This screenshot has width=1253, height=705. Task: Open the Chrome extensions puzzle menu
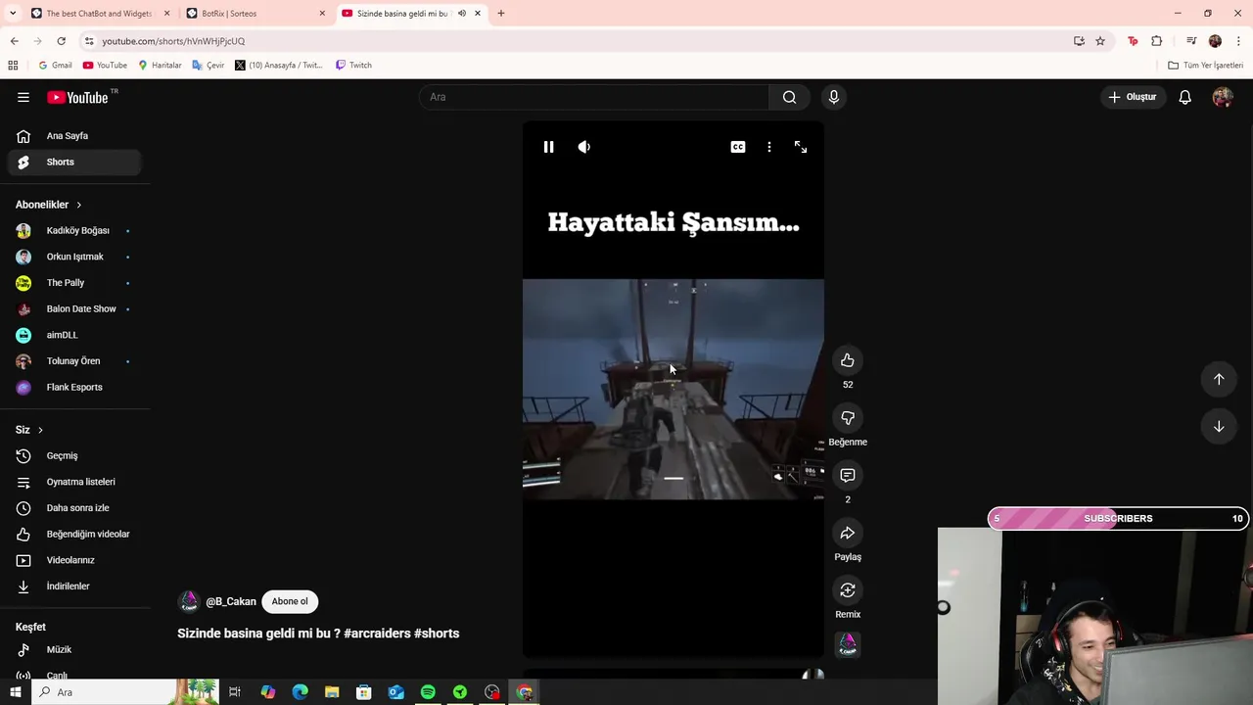(1157, 41)
